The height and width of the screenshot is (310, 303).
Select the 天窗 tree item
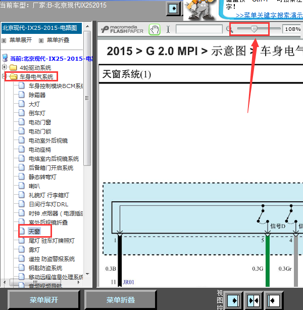click(x=34, y=231)
